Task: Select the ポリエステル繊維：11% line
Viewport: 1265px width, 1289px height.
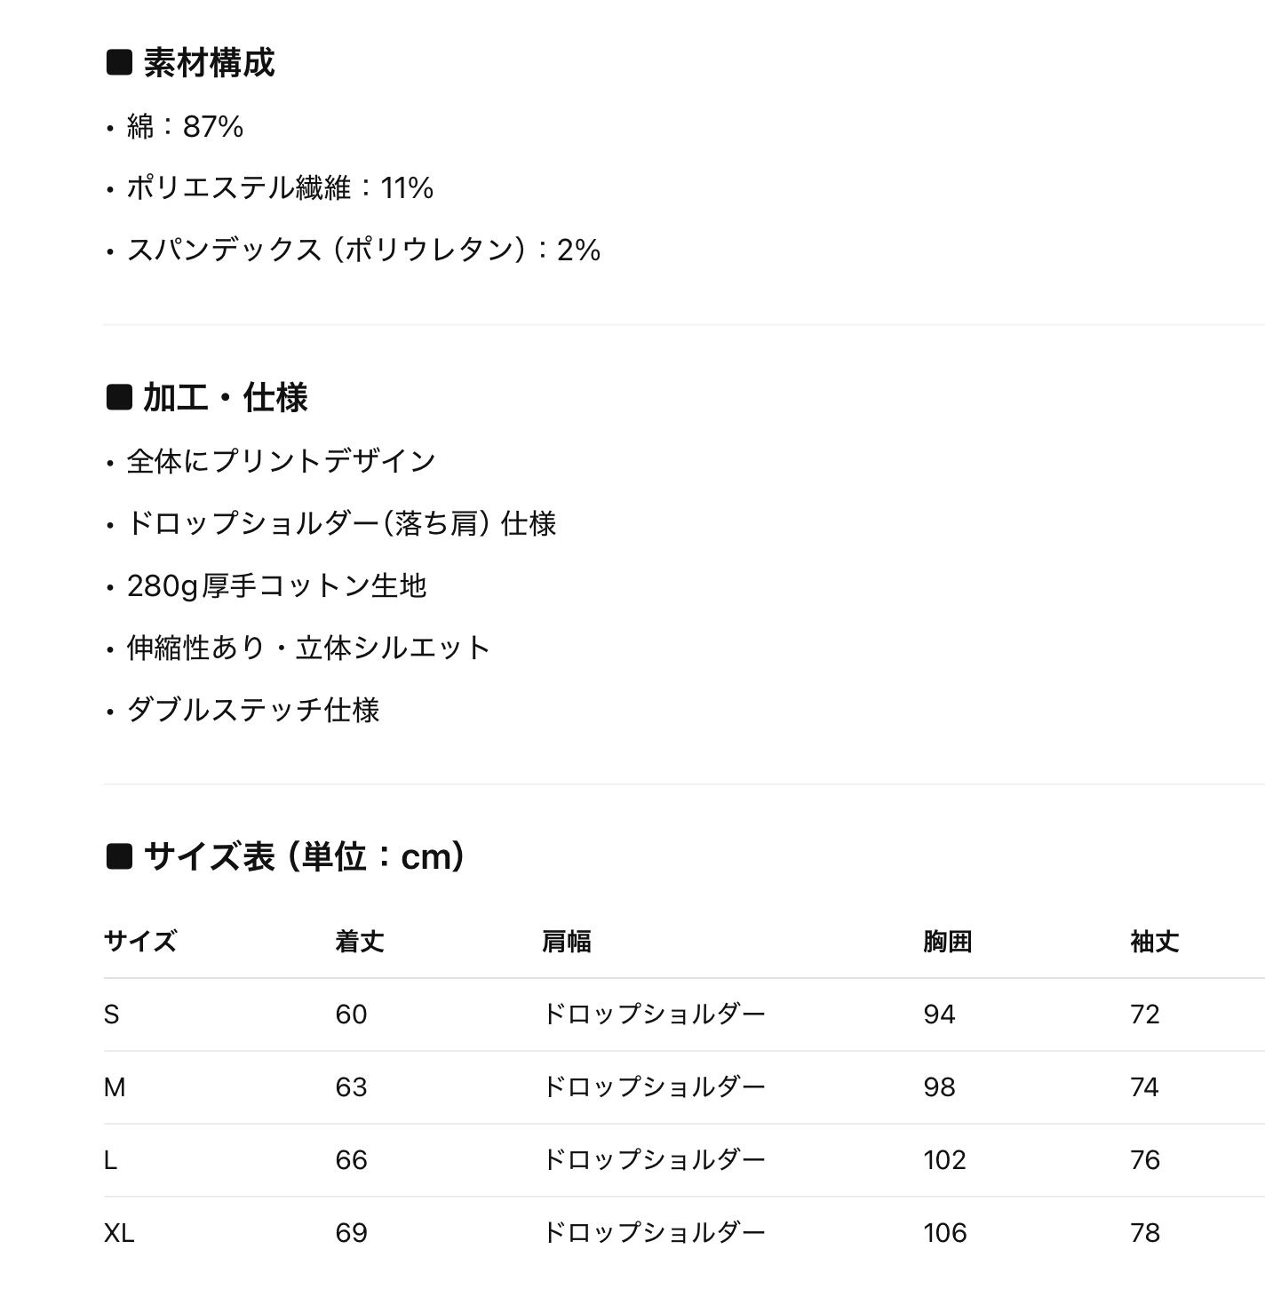Action: point(280,187)
